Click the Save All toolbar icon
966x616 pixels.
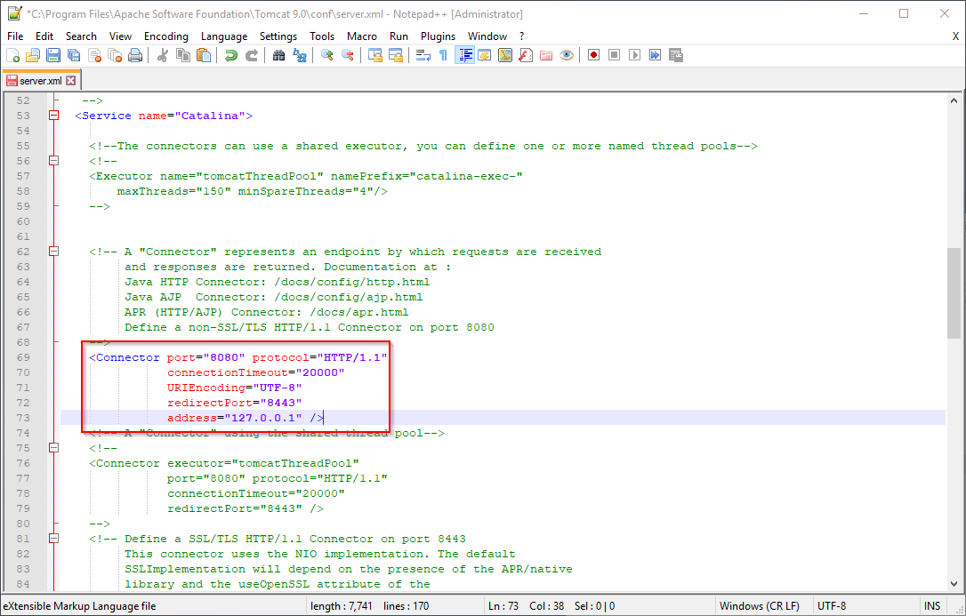point(74,55)
